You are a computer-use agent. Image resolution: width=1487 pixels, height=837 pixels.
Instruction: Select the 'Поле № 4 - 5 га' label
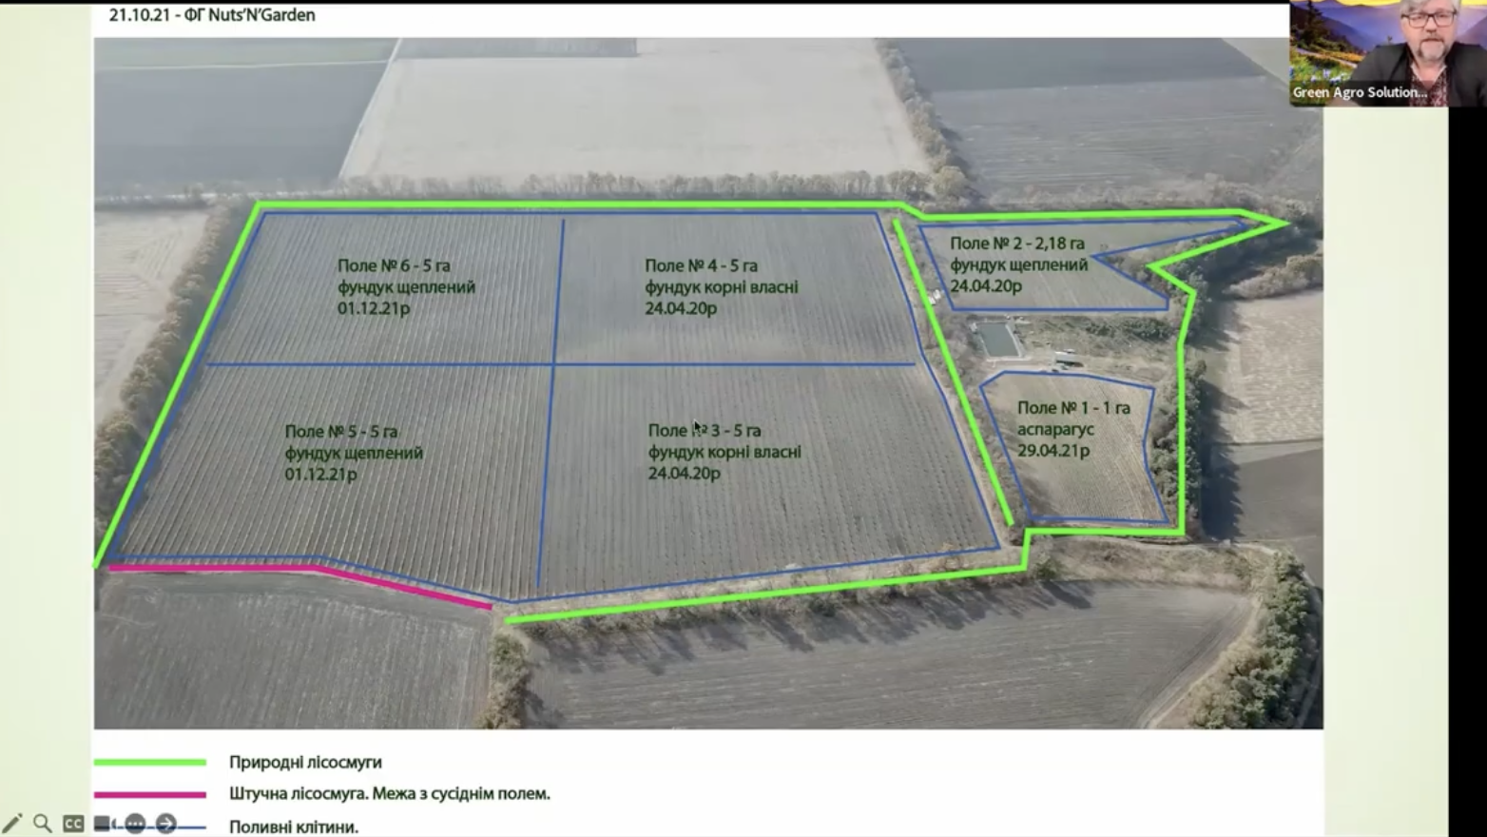coord(701,265)
